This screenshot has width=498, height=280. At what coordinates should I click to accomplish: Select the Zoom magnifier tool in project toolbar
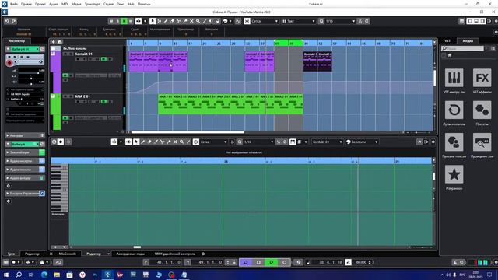tap(198, 21)
